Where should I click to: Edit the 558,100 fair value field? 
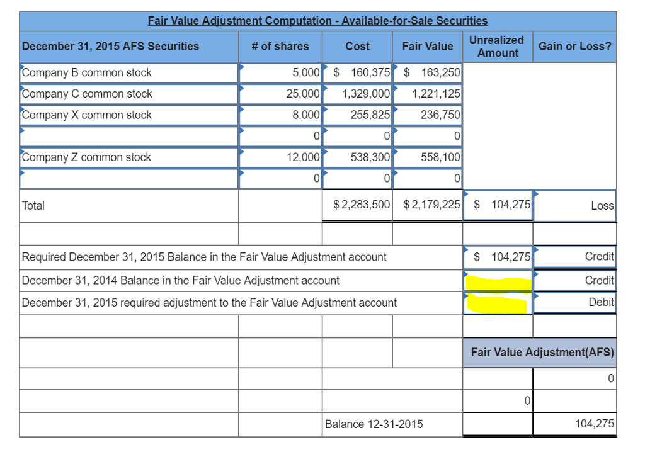(428, 157)
